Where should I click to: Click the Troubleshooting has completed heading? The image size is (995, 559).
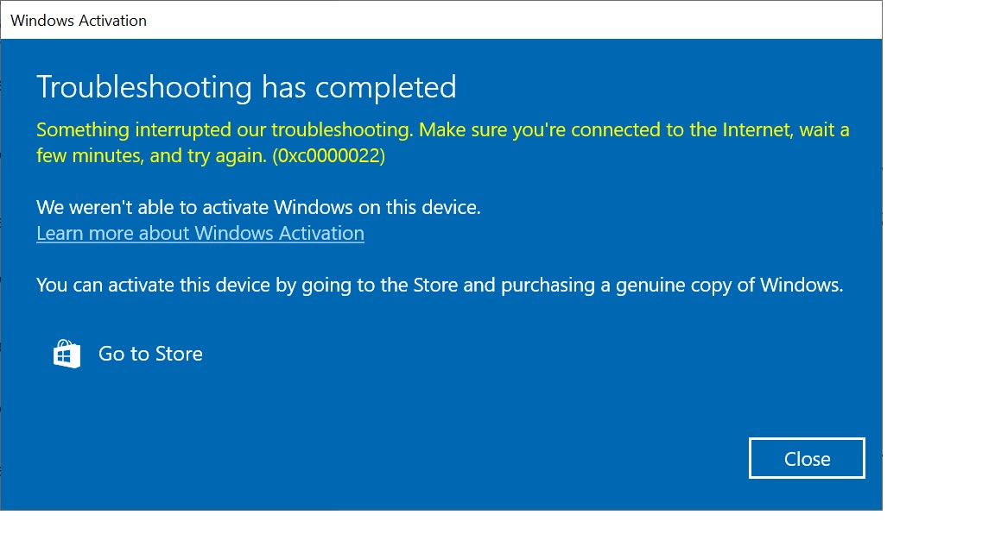coord(246,87)
